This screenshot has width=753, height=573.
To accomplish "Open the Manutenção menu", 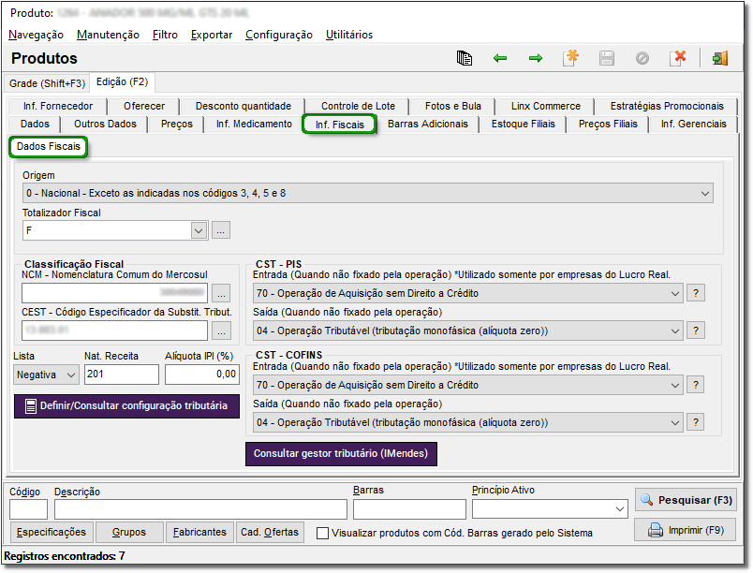I will 108,35.
